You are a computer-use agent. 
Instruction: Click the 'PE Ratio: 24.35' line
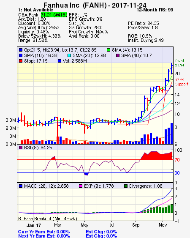[144, 23]
